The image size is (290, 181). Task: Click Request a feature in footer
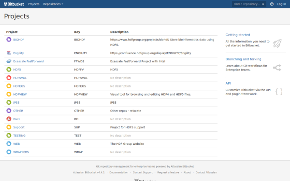click(x=168, y=172)
